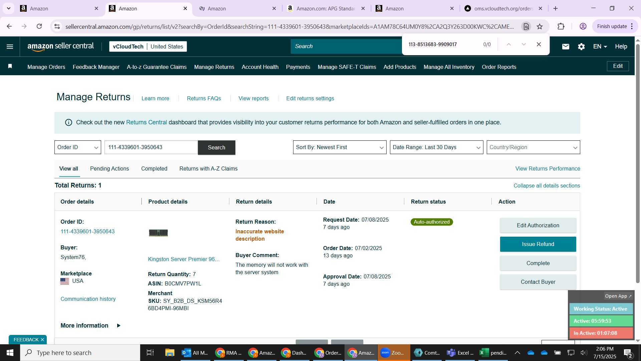Switch to Zoom in the taskbar
Image resolution: width=641 pixels, height=361 pixels.
pos(393,353)
